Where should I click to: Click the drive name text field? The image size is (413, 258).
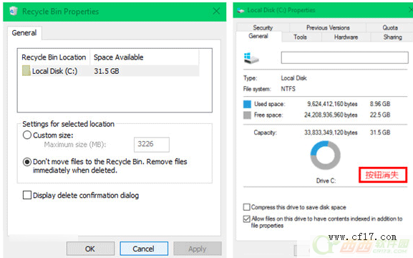click(x=344, y=57)
